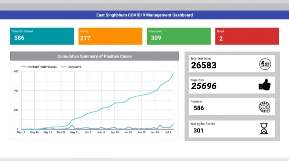Click the May 21 x-axis label
This screenshot has height=161, width=289.
pyautogui.click(x=48, y=132)
